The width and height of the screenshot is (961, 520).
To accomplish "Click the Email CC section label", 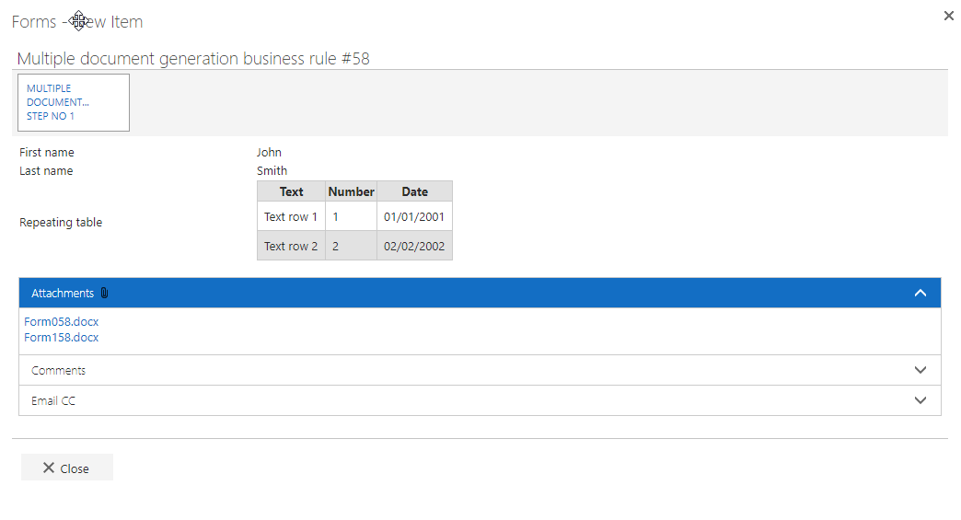I will tap(53, 400).
